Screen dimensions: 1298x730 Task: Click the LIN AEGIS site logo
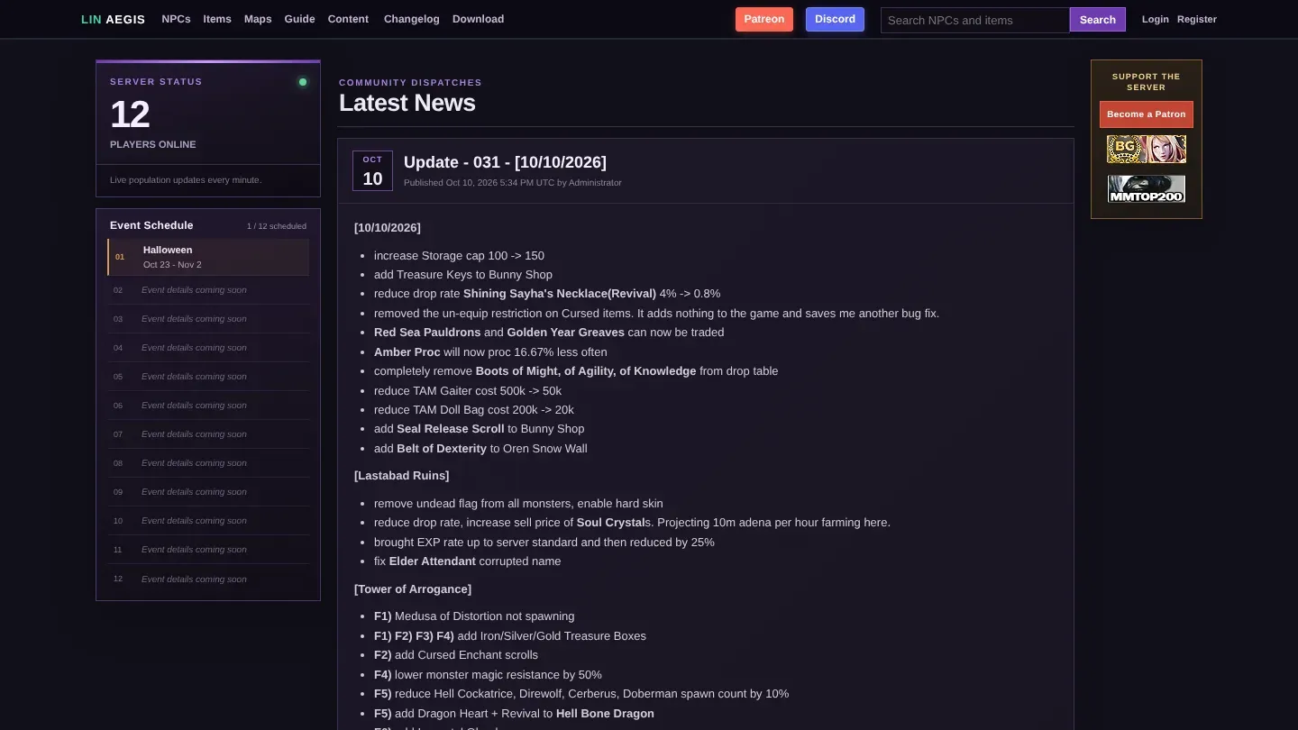pos(113,19)
